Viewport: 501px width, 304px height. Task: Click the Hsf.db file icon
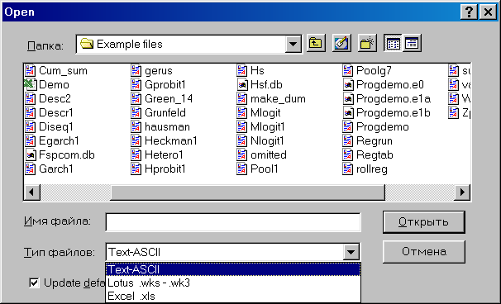pyautogui.click(x=242, y=84)
